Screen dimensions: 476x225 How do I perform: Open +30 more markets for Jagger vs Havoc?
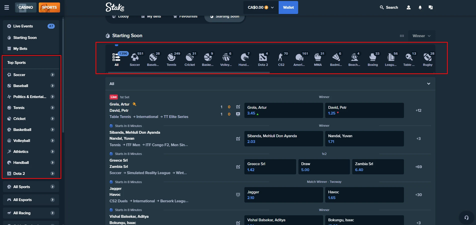point(418,195)
